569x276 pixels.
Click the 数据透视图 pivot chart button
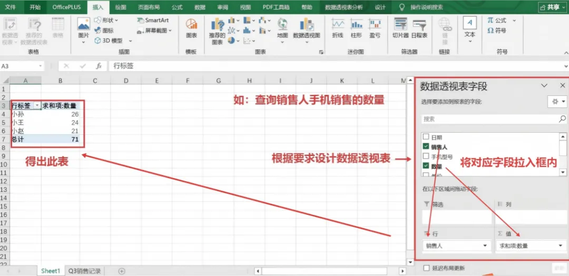[306, 31]
